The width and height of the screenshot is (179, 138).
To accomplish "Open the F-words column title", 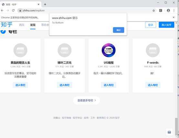I will [153, 63].
